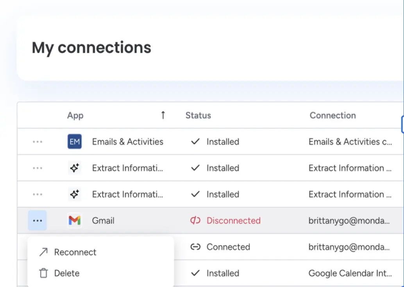Click the Connected link status icon
Image resolution: width=404 pixels, height=287 pixels.
click(x=195, y=247)
